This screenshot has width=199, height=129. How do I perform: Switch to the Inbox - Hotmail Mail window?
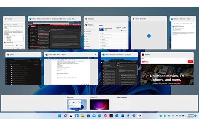[x=183, y=33]
